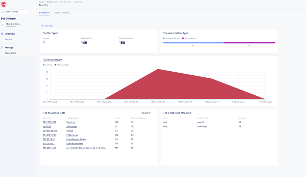Open the Source IP dropdown in Top Malicious Bots
This screenshot has width=306, height=177.
click(147, 113)
